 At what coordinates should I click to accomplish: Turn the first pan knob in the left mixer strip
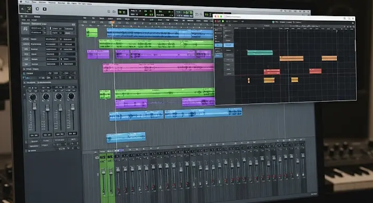(33, 97)
